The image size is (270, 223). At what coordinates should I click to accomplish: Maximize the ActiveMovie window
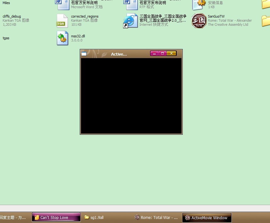click(163, 53)
